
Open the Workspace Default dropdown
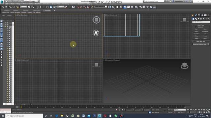(31, 1)
